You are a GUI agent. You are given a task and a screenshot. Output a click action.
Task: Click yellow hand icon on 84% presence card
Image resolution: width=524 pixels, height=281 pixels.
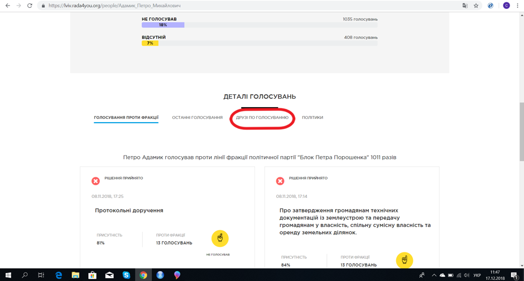[405, 260]
